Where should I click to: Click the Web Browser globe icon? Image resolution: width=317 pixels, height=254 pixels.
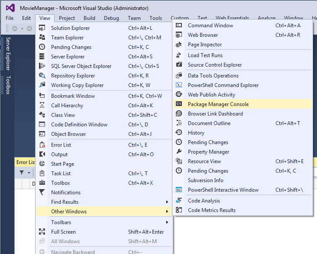179,35
